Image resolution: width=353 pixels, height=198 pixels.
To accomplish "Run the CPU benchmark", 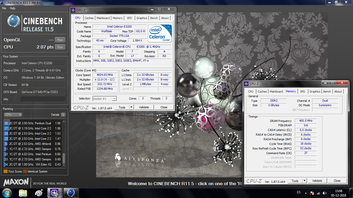I will [x=60, y=47].
